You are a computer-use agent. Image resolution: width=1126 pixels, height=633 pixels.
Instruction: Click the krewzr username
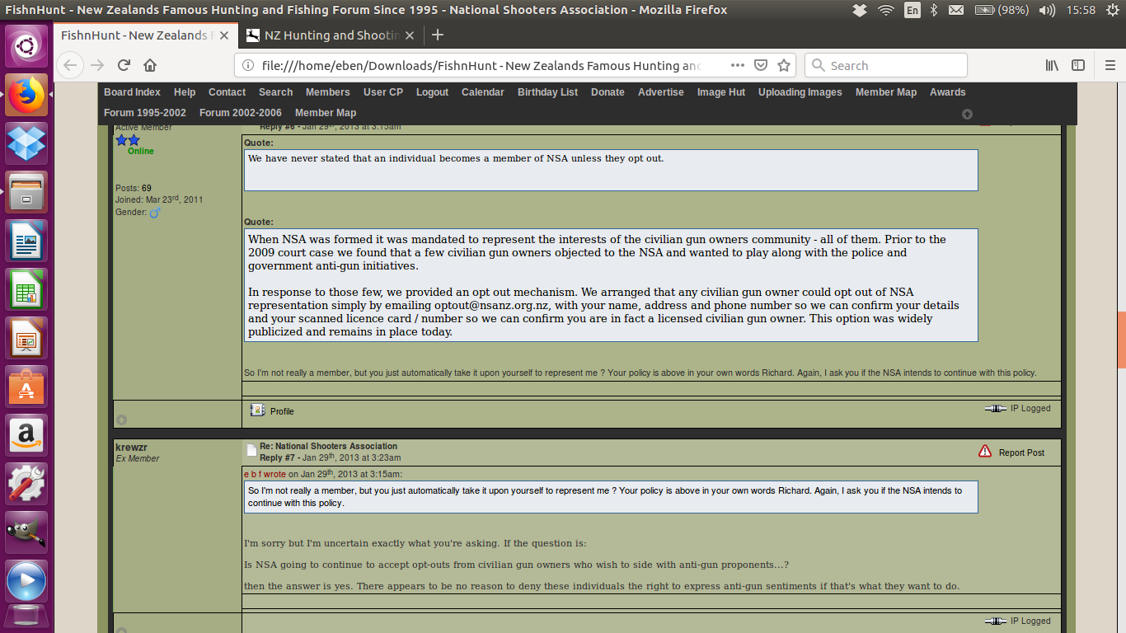point(131,447)
